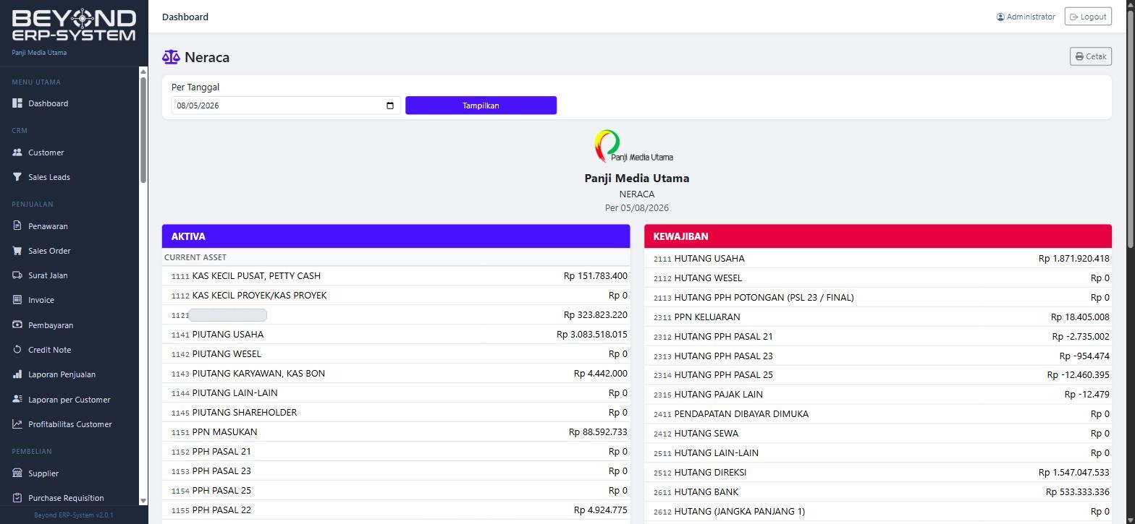Click the Profitabilitas Customer trend line icon
1135x524 pixels.
[x=17, y=424]
